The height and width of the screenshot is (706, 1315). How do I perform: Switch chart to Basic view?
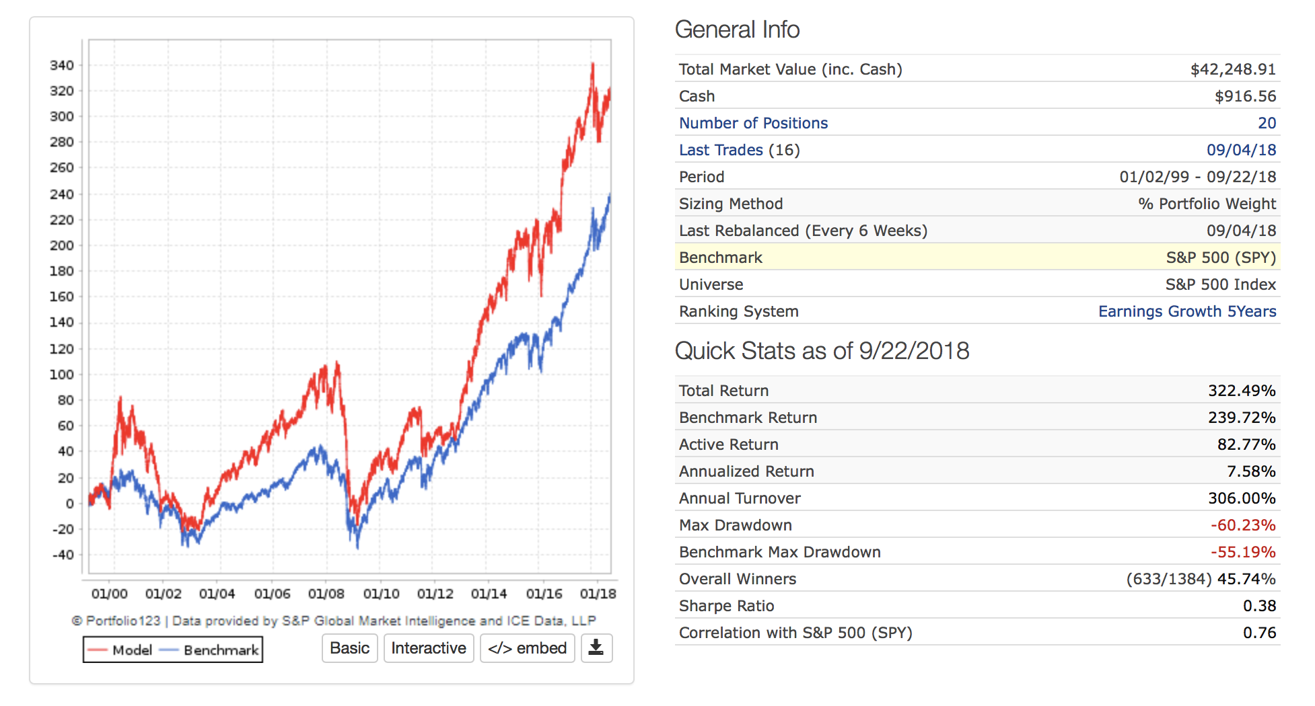[349, 648]
